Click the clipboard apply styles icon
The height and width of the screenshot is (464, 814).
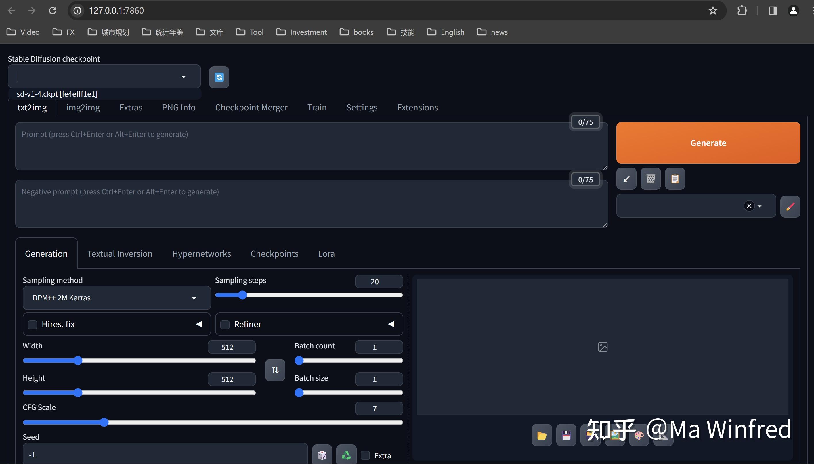[x=675, y=179]
